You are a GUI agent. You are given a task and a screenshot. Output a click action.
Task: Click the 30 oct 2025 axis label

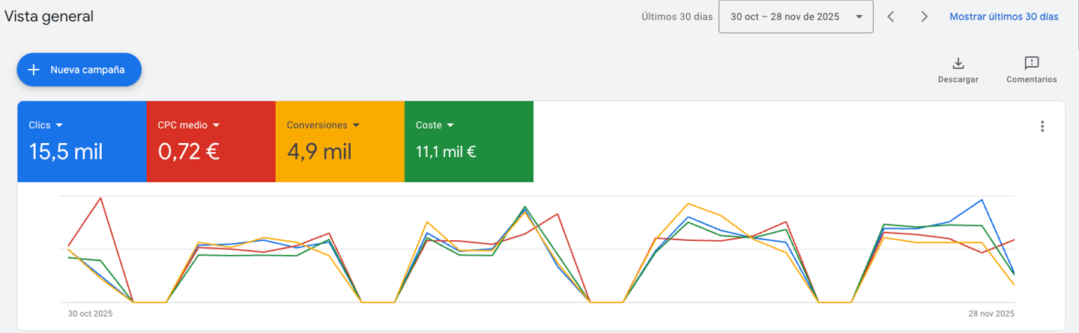coord(90,314)
